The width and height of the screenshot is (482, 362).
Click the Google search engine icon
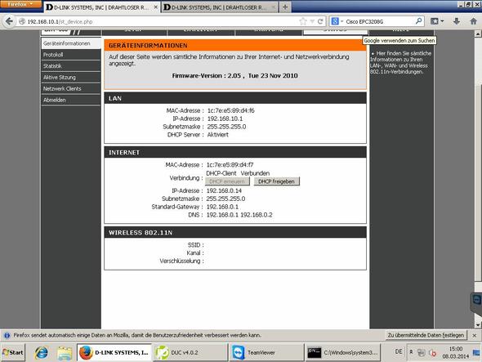coord(335,21)
